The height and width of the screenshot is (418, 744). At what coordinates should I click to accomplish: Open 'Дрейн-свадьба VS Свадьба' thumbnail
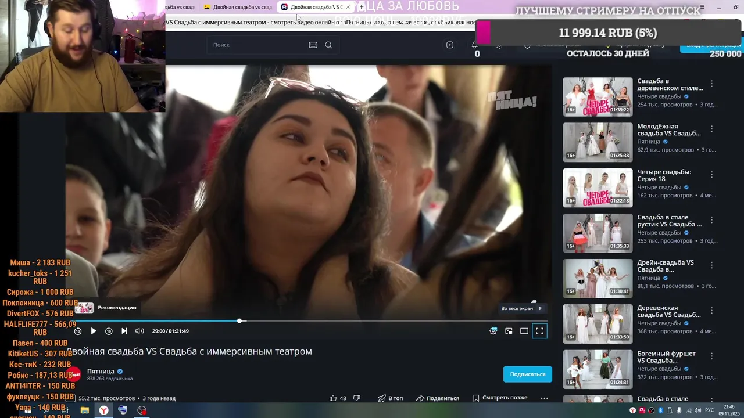pos(598,278)
